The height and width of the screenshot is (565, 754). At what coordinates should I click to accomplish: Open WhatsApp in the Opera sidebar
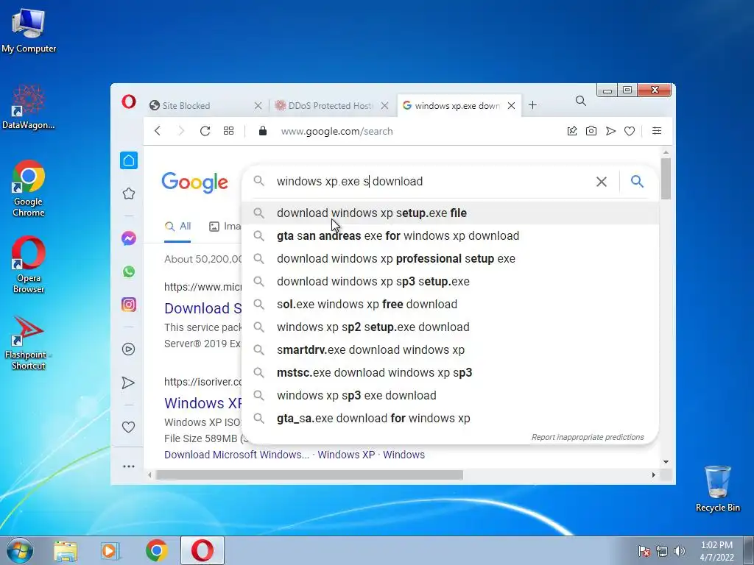click(x=128, y=271)
